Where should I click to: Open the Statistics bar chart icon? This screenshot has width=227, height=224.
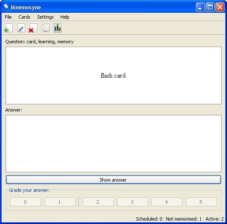point(58,28)
